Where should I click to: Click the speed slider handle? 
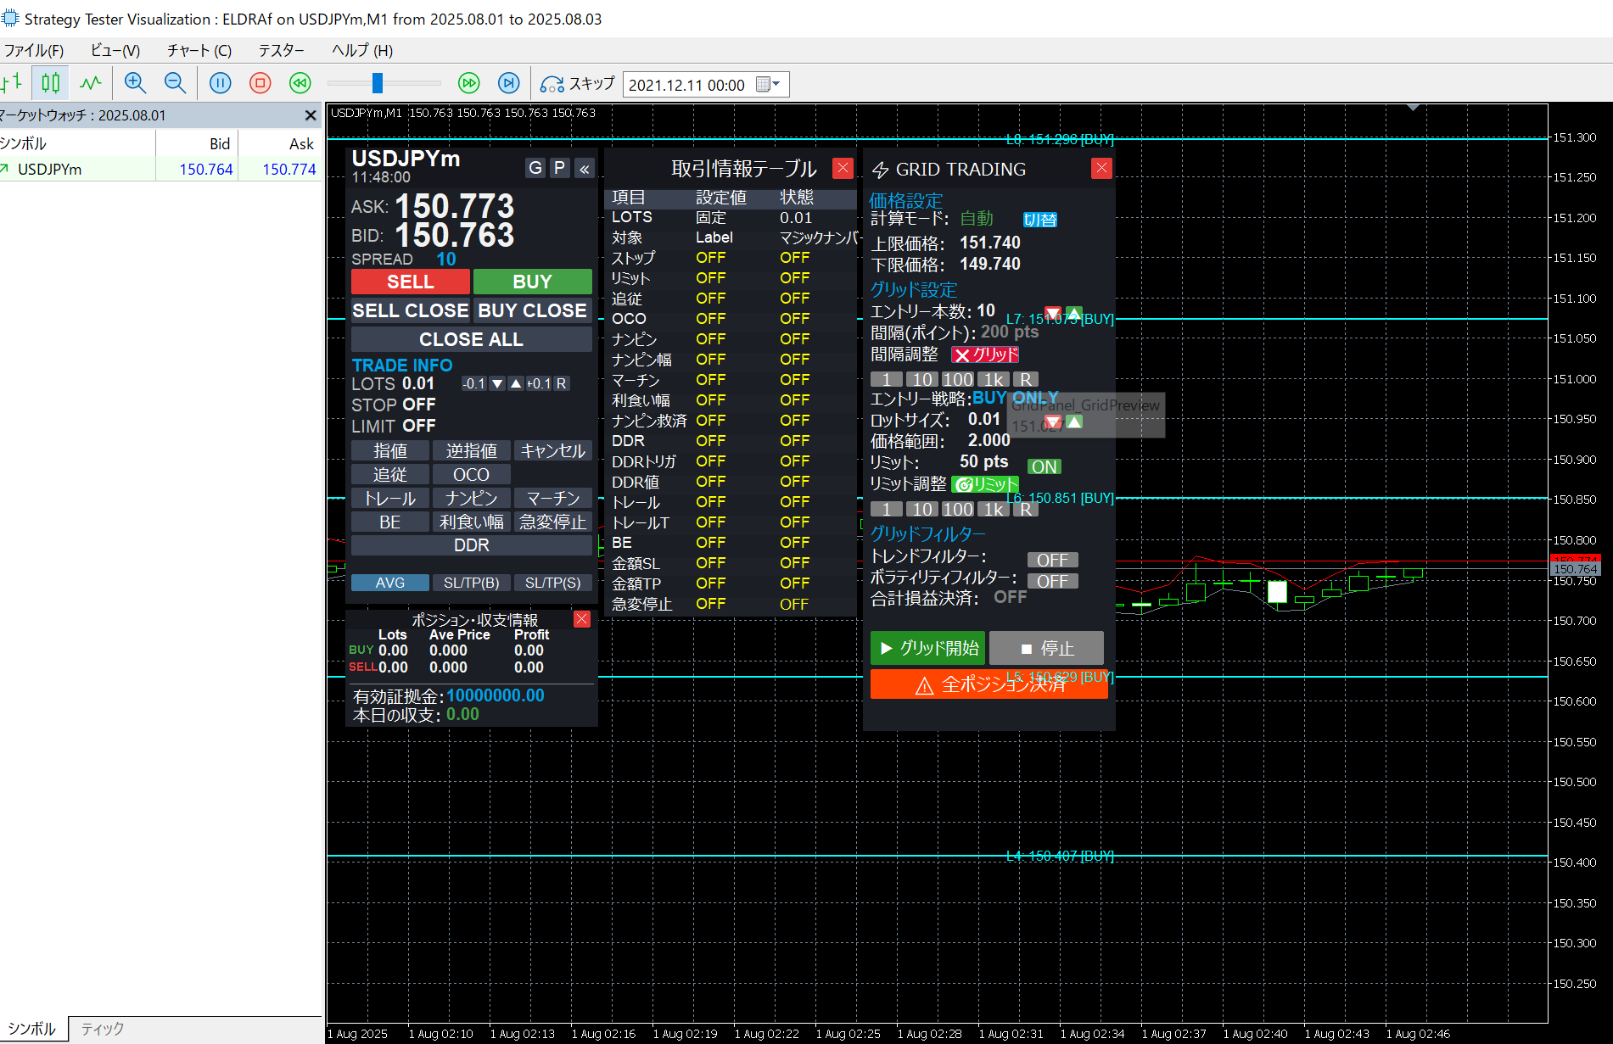click(378, 83)
